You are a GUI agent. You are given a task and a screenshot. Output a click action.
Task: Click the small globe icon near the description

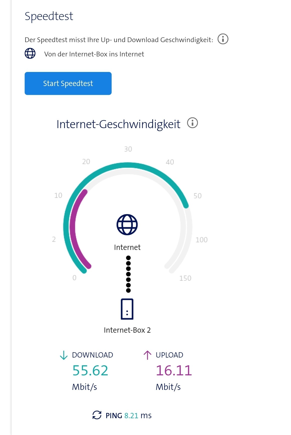point(30,53)
